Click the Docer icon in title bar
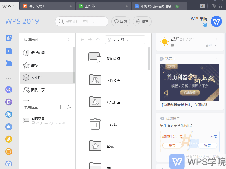The image size is (226, 169). [x=214, y=6]
